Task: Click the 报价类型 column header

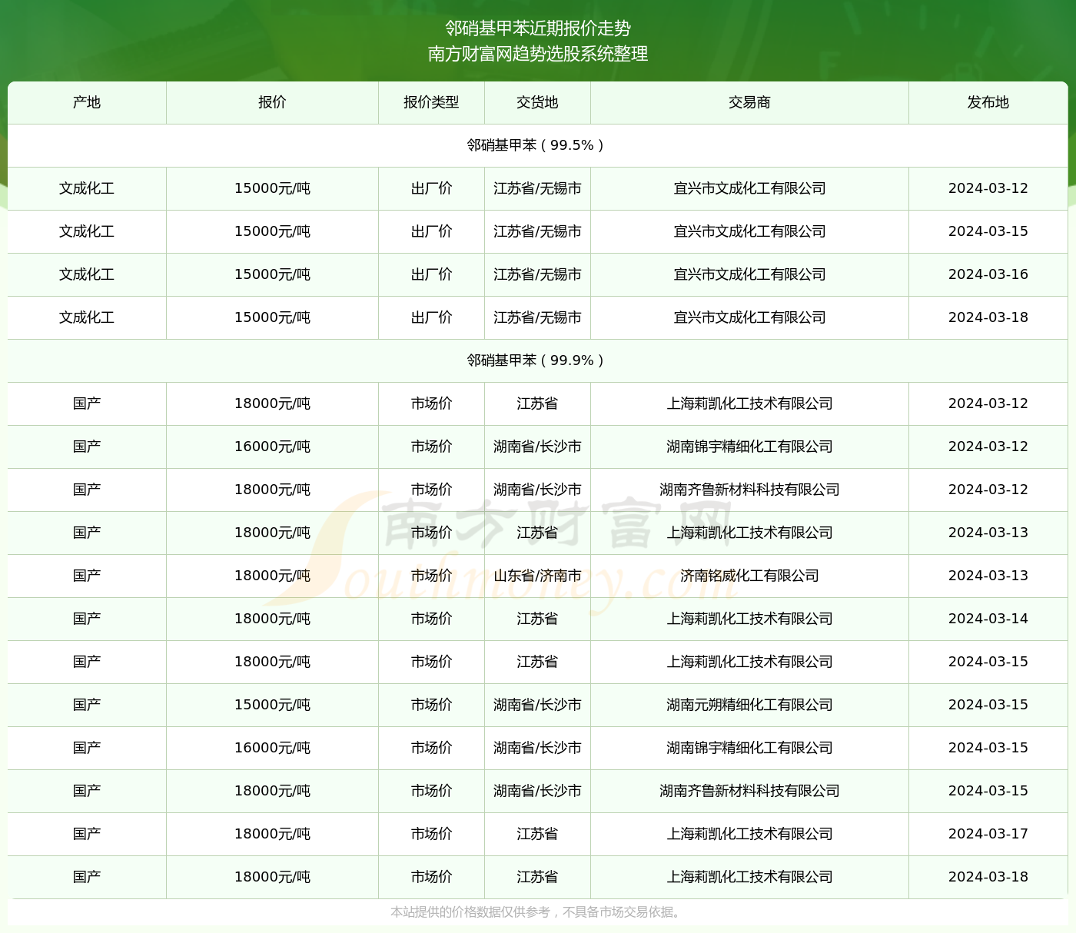Action: click(x=431, y=102)
